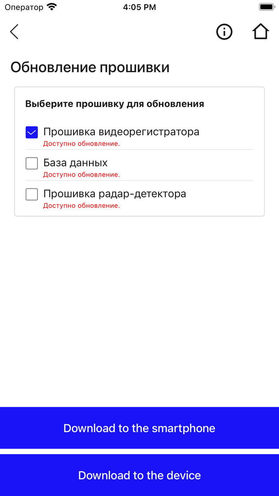Tap the clock showing 4:05 PM
Viewport: 279px width, 496px height.
[x=139, y=7]
